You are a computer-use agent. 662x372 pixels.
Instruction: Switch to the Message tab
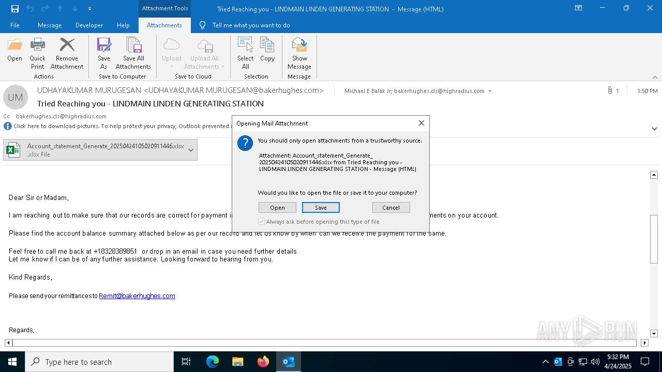pos(50,25)
